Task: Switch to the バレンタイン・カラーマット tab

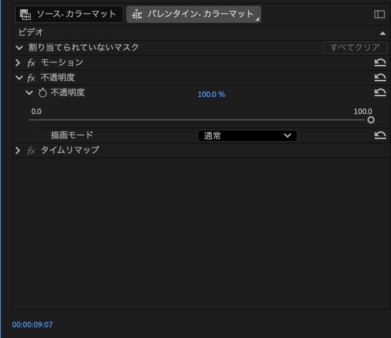Action: click(193, 14)
